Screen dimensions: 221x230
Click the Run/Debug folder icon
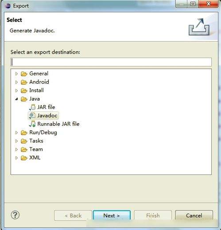[x=24, y=133]
